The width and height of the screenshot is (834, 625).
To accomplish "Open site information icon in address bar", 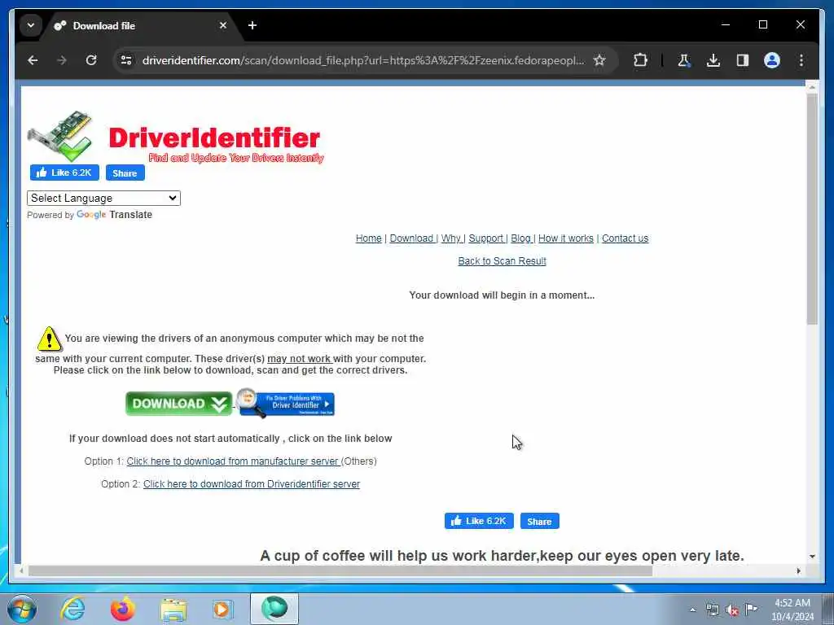I will [126, 60].
